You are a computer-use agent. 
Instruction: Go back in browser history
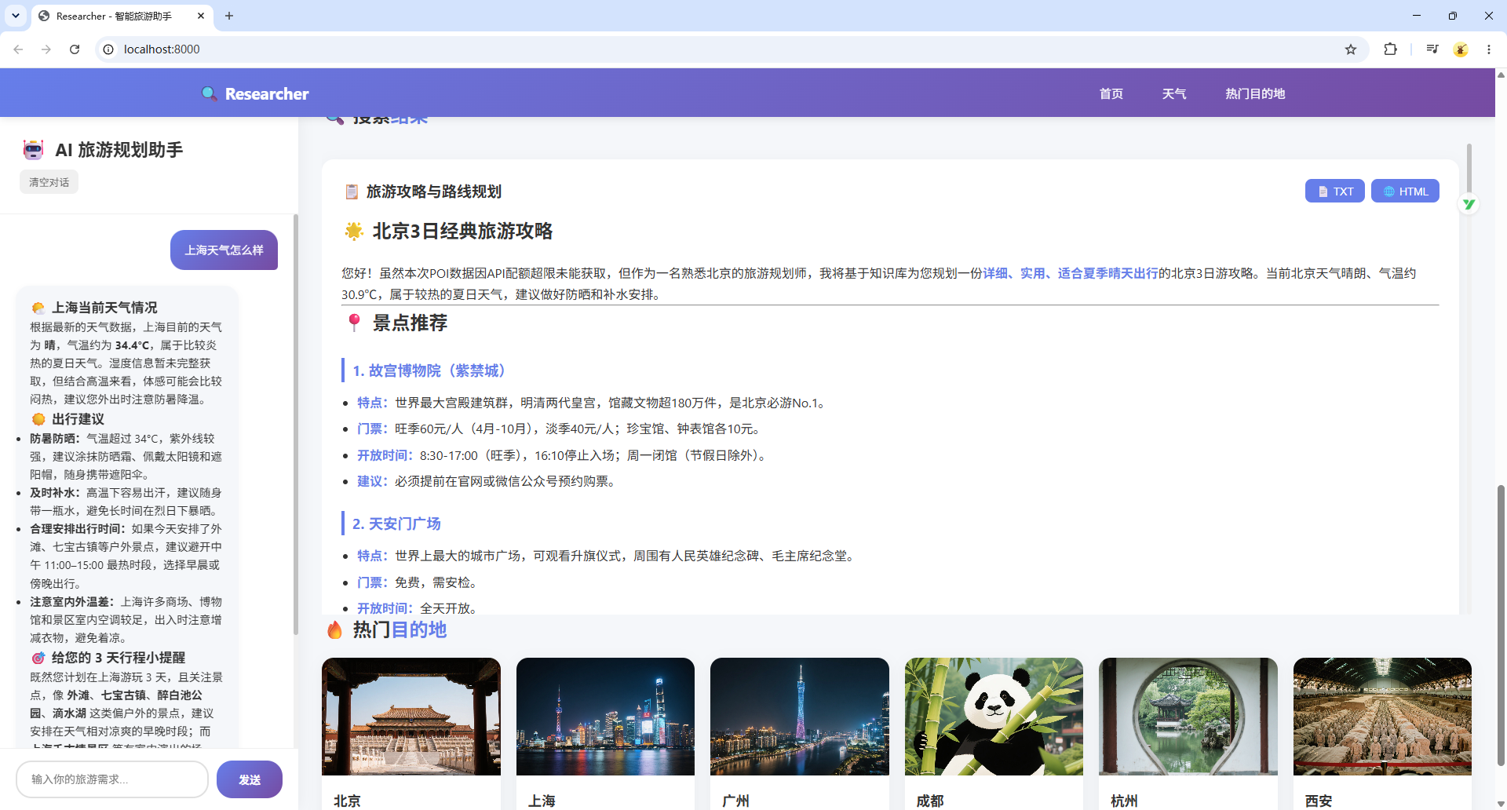18,49
